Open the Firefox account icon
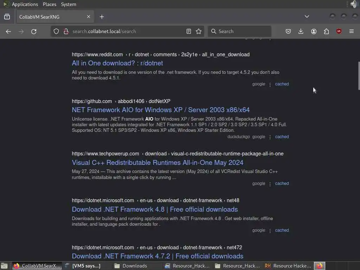Image resolution: width=360 pixels, height=270 pixels. tap(314, 31)
